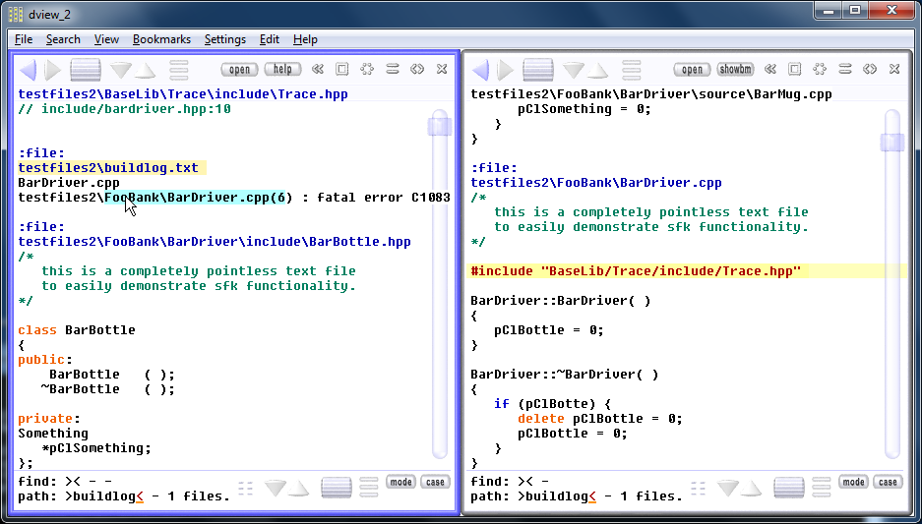Click the double left chevron in left pane
The width and height of the screenshot is (922, 524).
click(x=317, y=70)
